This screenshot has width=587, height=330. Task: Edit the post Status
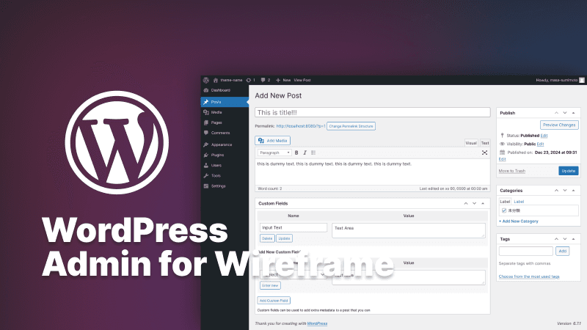[544, 136]
